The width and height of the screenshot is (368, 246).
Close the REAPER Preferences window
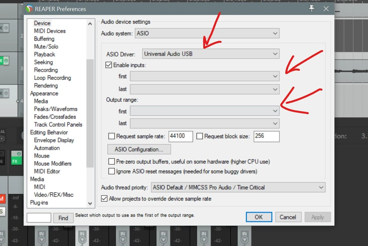click(x=326, y=9)
